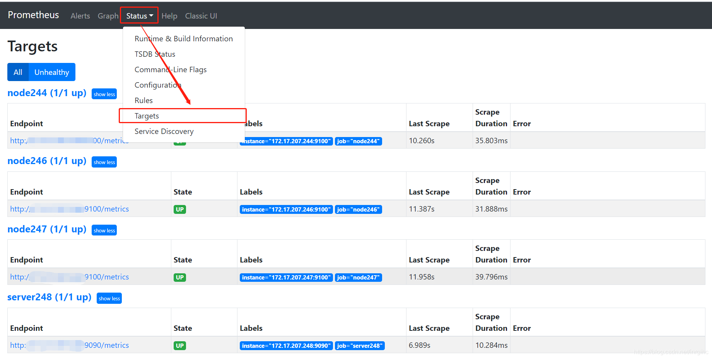Click the UP state badge for node246
The height and width of the screenshot is (359, 712).
tap(180, 209)
